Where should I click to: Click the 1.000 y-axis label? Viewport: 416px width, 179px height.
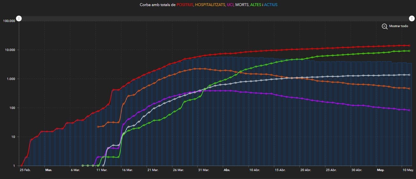11,79
